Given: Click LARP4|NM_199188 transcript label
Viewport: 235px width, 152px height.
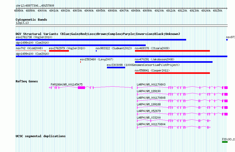Looking at the screenshot, I should (x=149, y=104).
